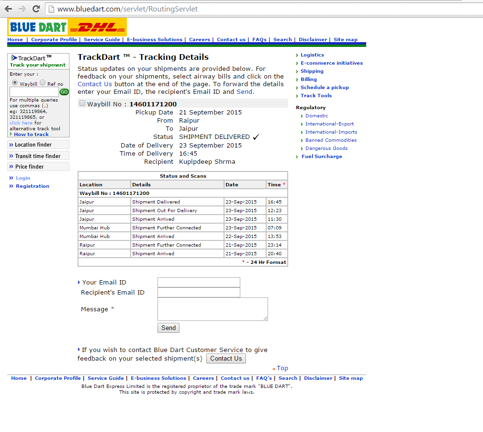Select the Ref no radio button
The width and height of the screenshot is (483, 432).
43,82
